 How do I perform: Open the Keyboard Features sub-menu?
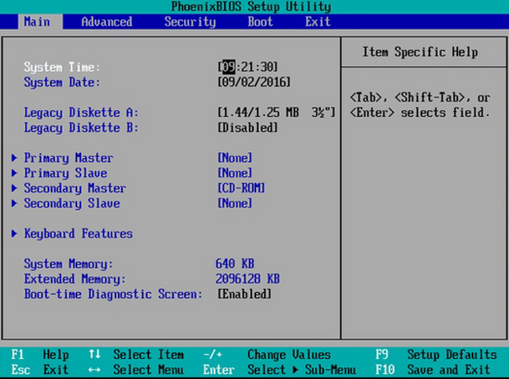click(x=78, y=234)
